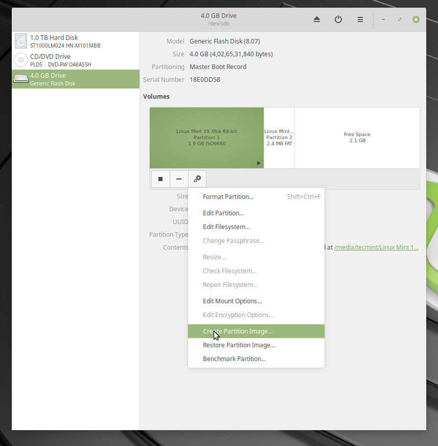
Task: Select the 4.0 GB Drive entry
Action: (x=76, y=79)
